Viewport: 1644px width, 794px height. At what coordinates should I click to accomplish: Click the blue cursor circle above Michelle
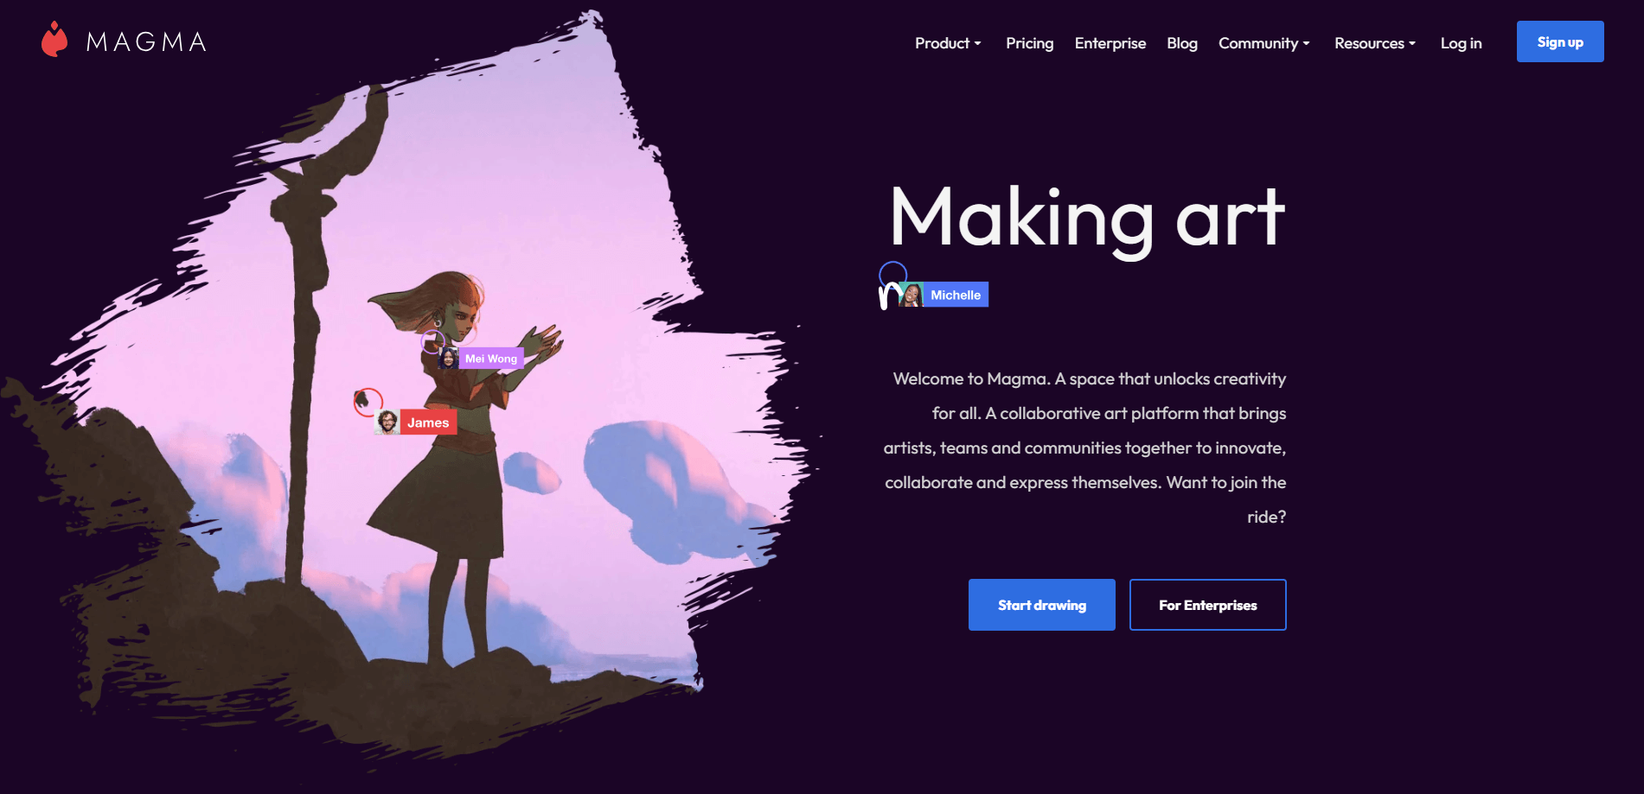[892, 275]
